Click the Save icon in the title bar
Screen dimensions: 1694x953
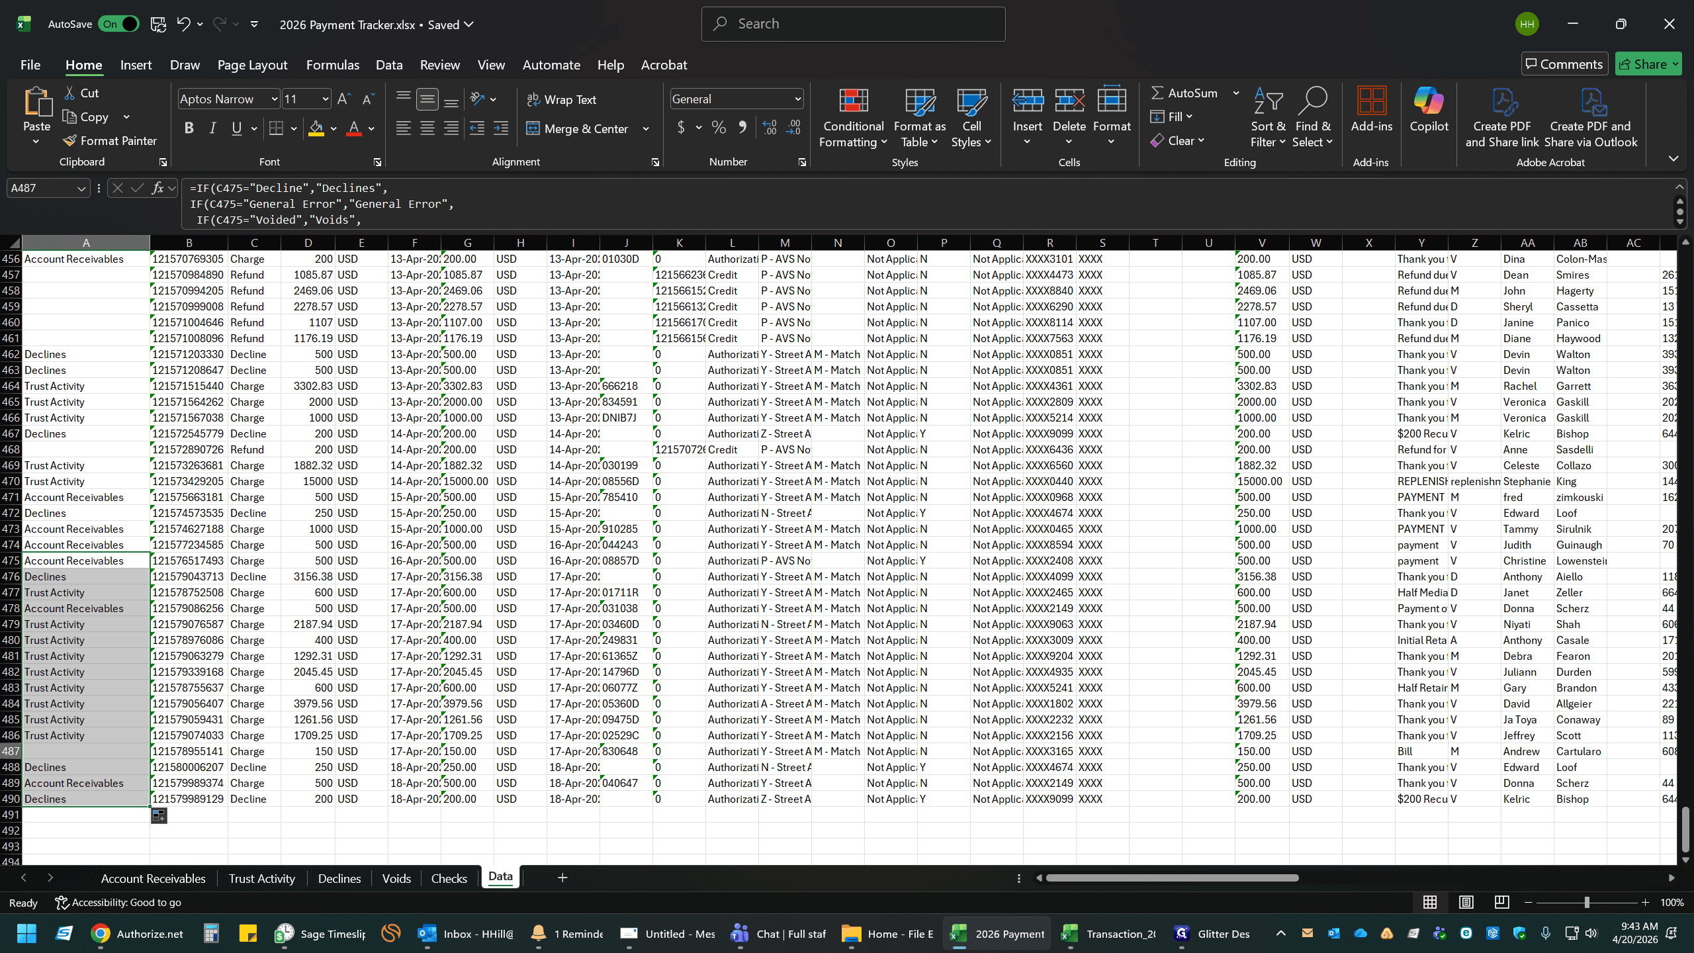coord(158,24)
